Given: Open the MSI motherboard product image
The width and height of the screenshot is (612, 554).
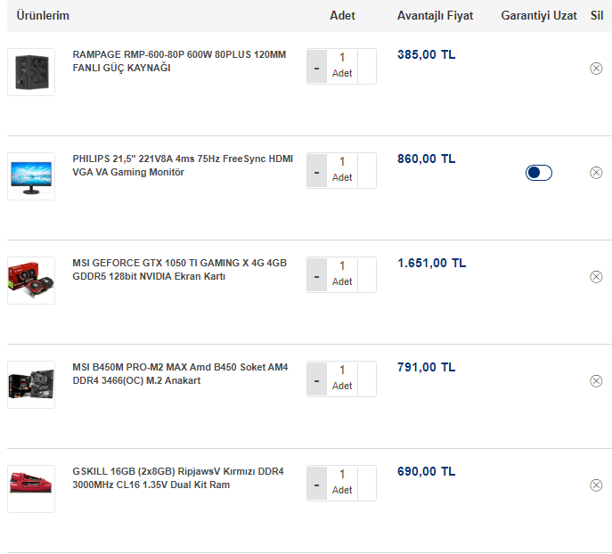Looking at the screenshot, I should click(31, 385).
